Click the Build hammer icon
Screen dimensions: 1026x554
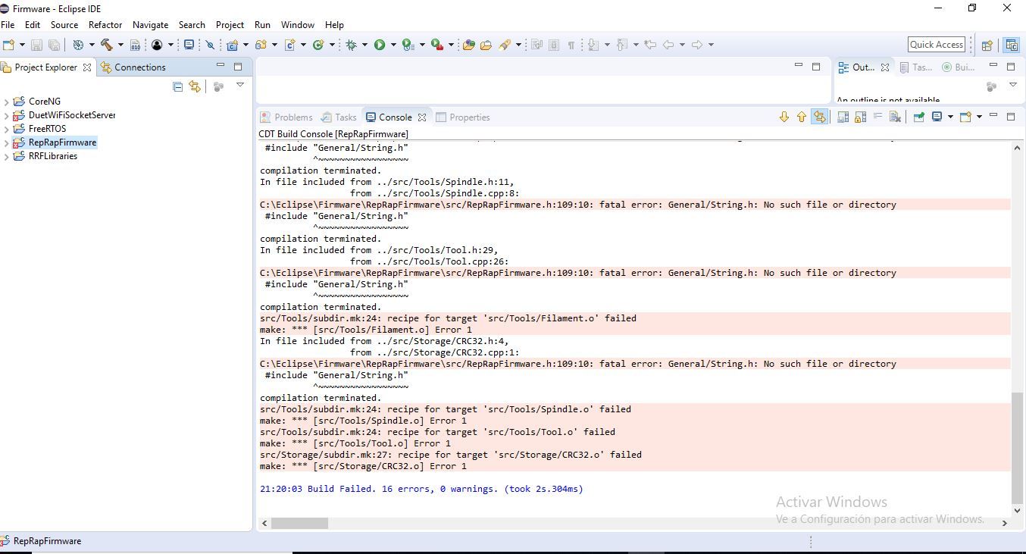[x=106, y=45]
